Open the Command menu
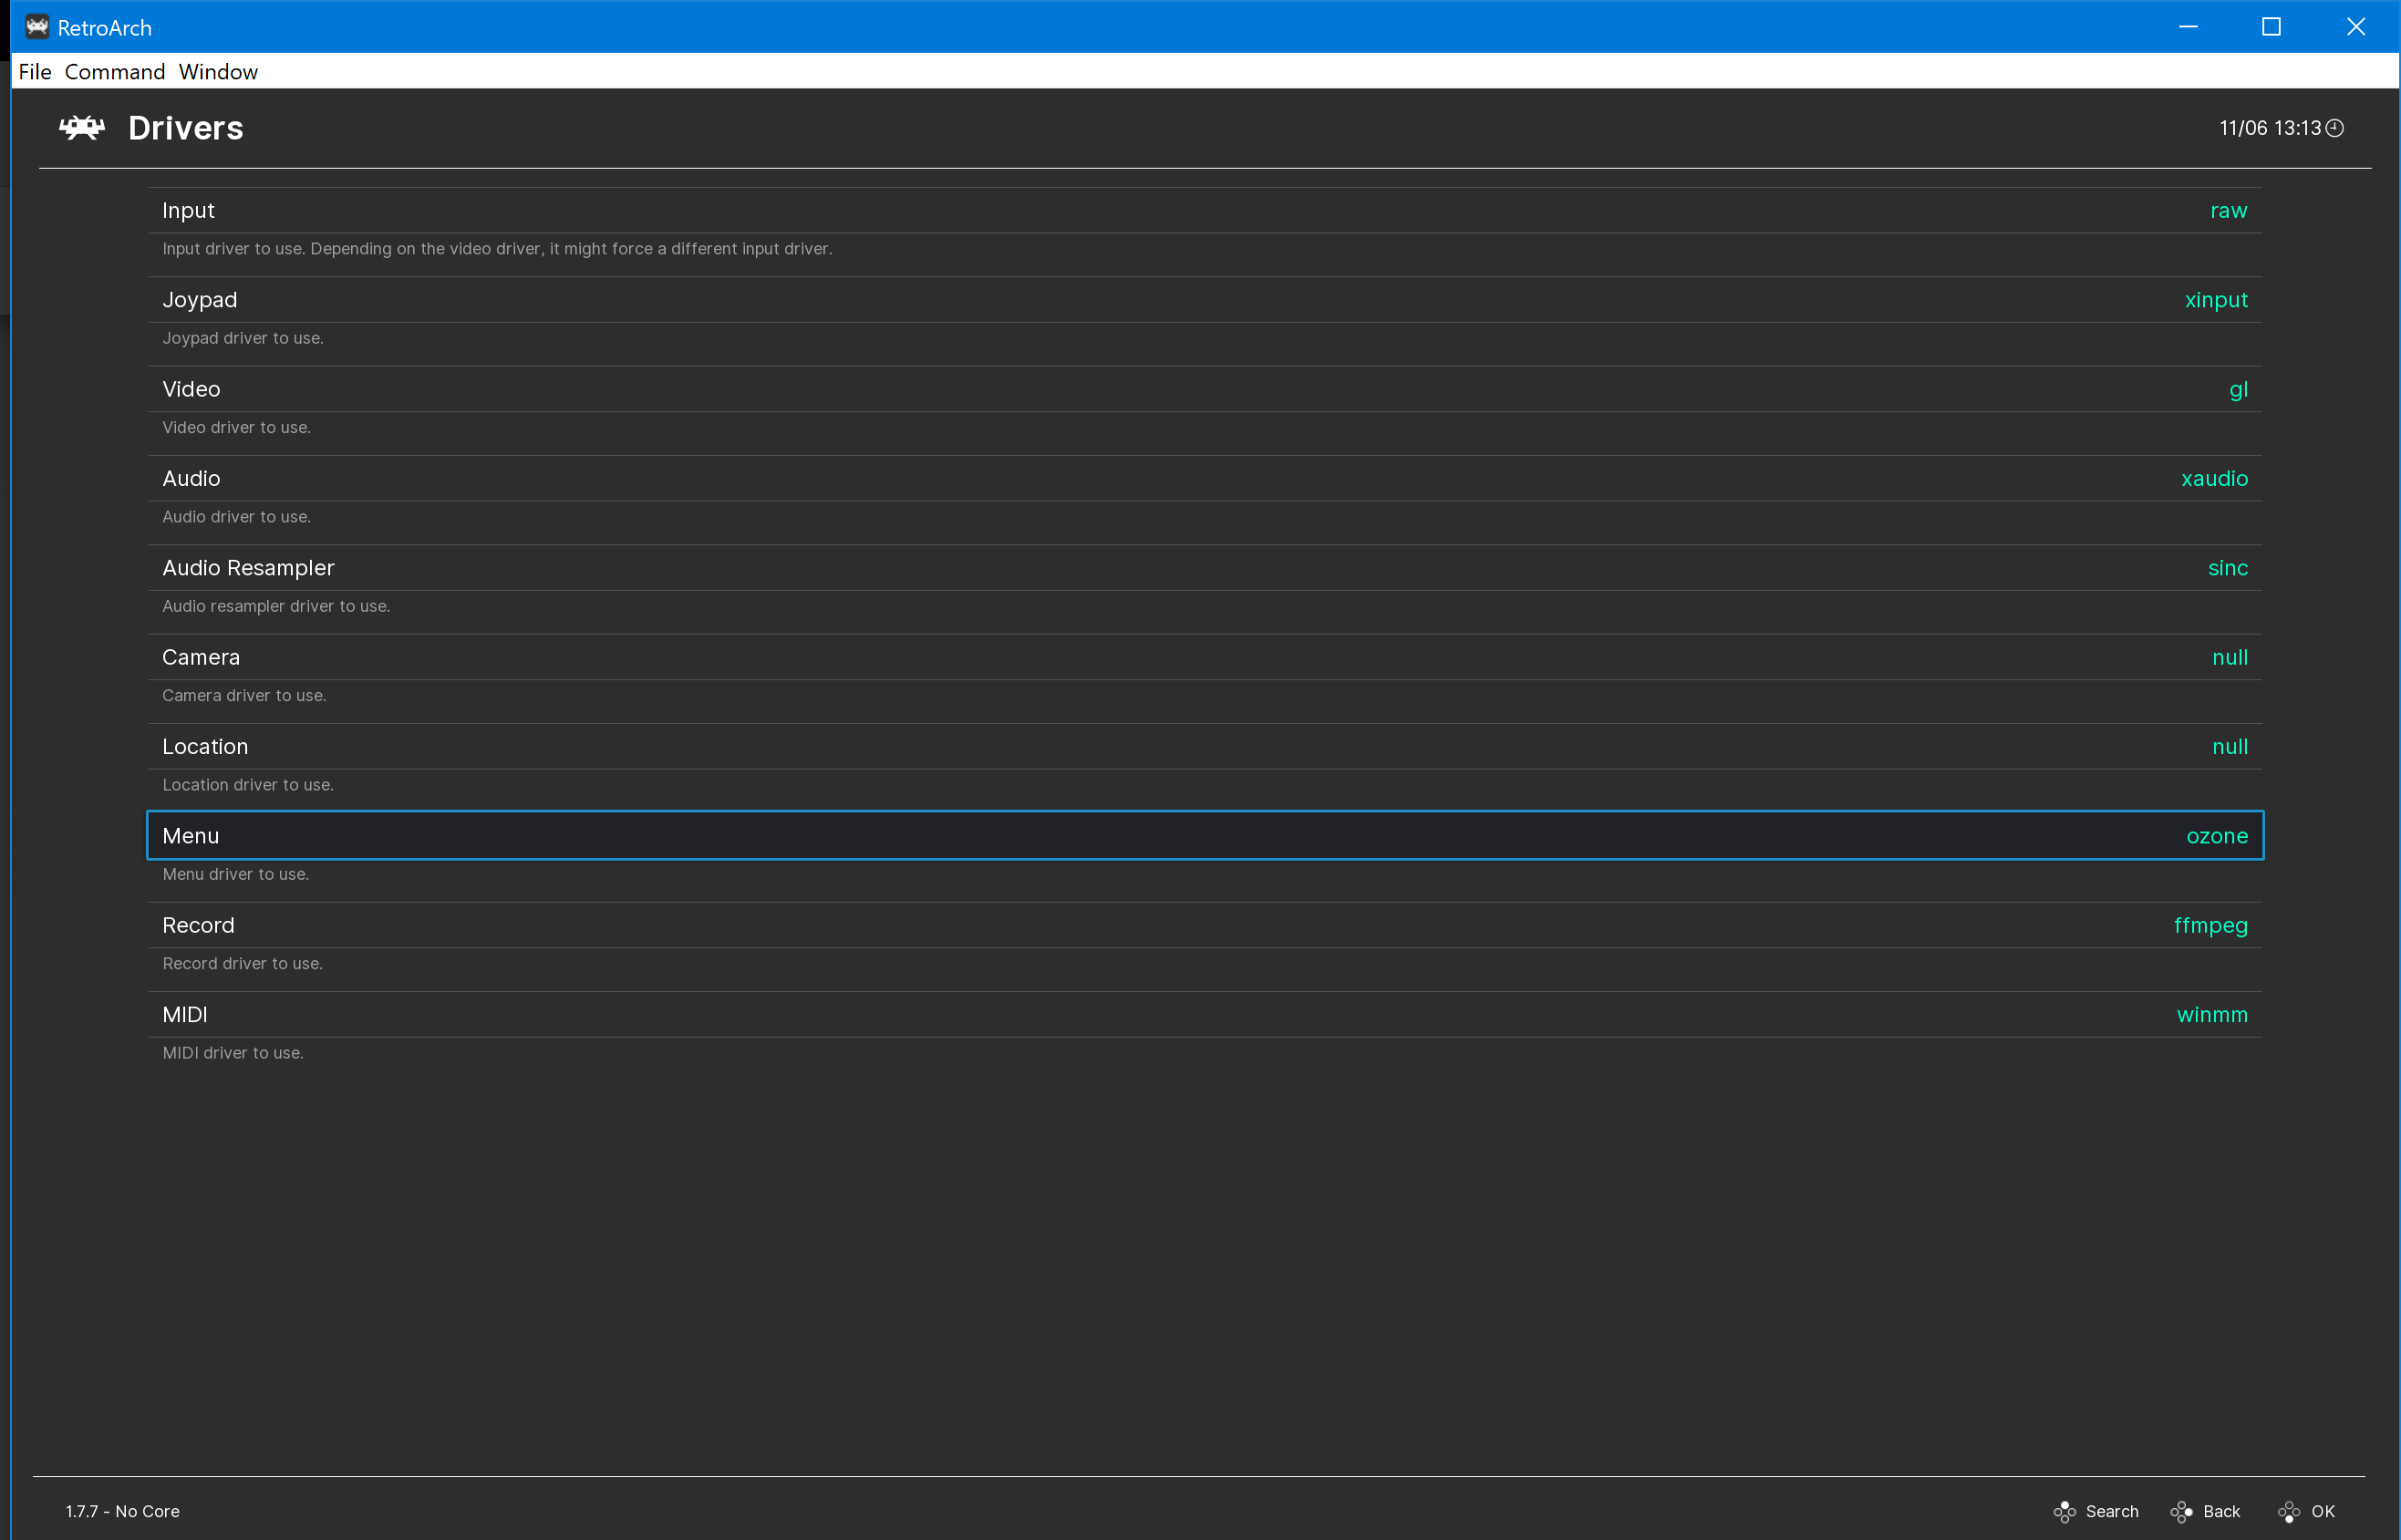The image size is (2401, 1540). [115, 72]
